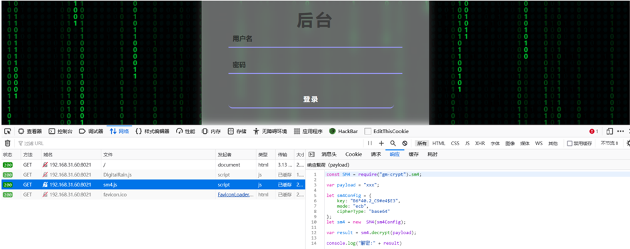The height and width of the screenshot is (249, 630).
Task: Select the 网络 network tab
Action: click(x=119, y=131)
